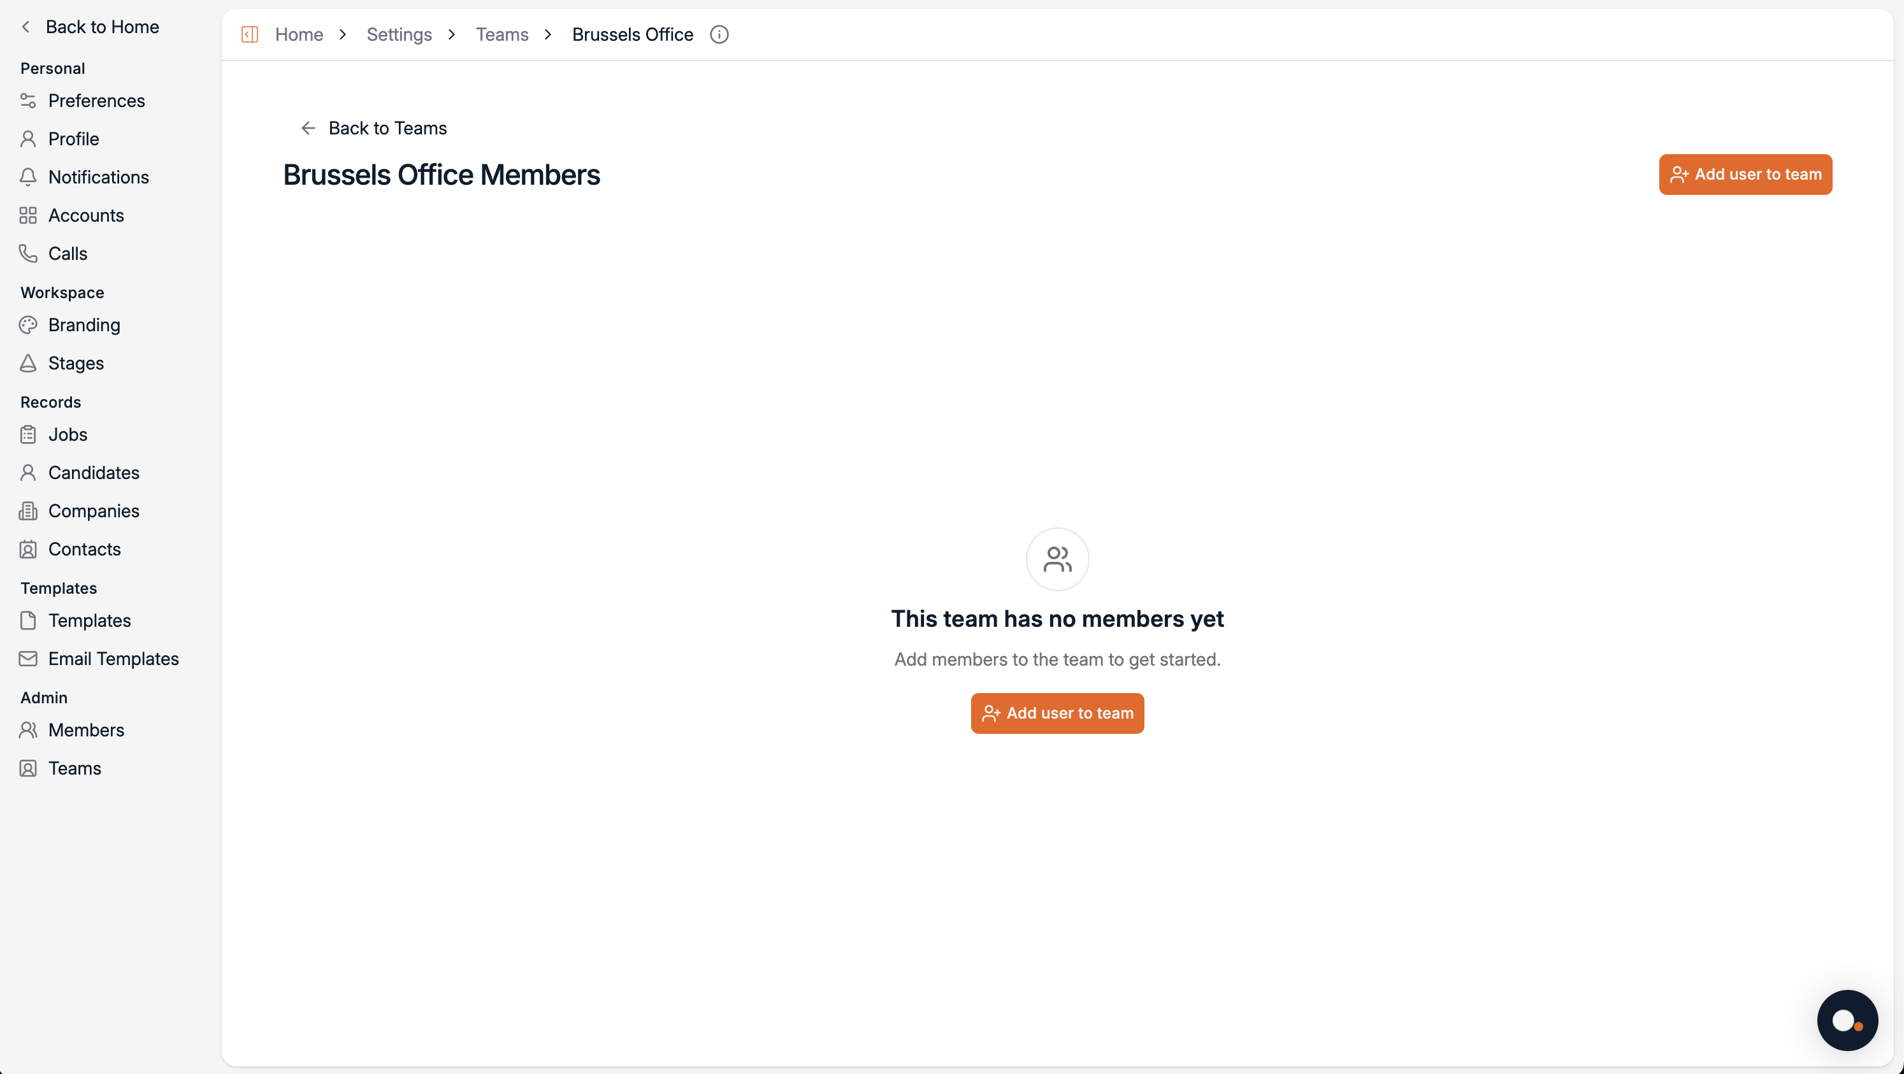Open the Branding workspace settings
This screenshot has width=1904, height=1074.
click(83, 324)
